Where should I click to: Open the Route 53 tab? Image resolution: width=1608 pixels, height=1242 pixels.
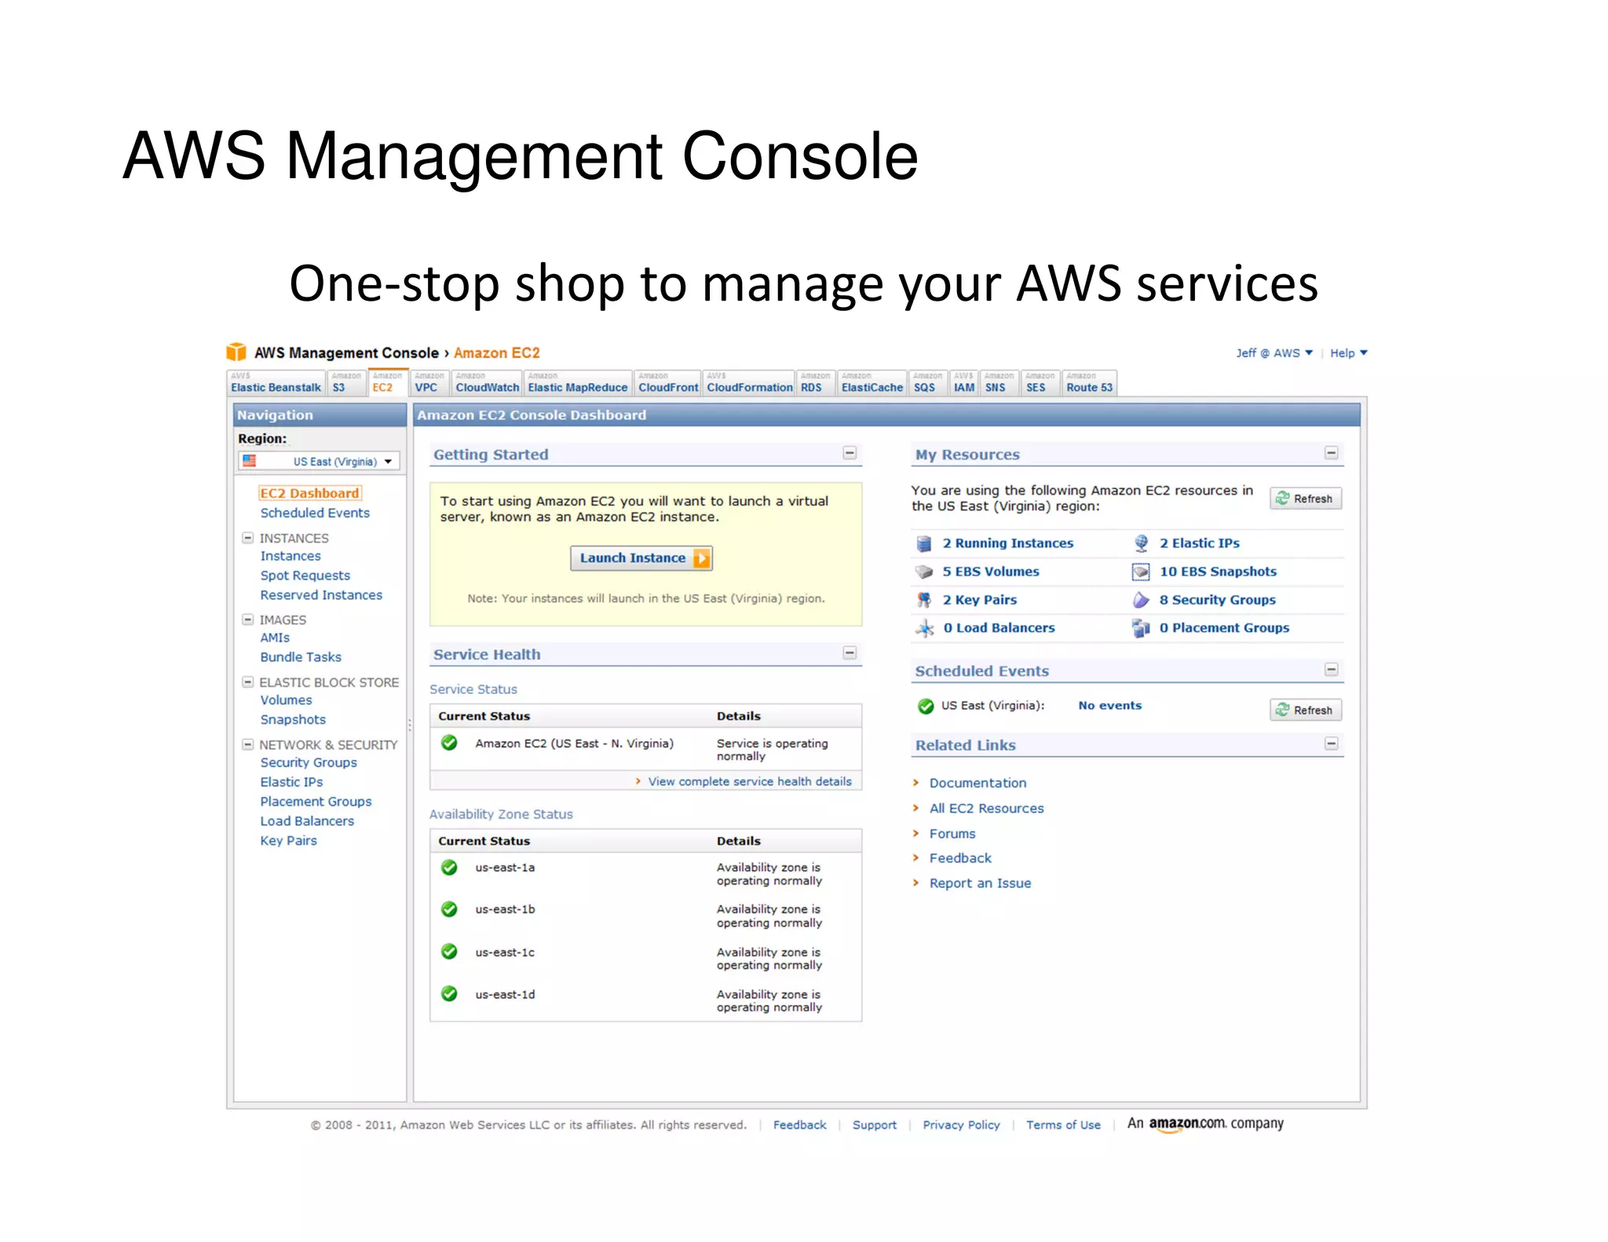click(1089, 383)
